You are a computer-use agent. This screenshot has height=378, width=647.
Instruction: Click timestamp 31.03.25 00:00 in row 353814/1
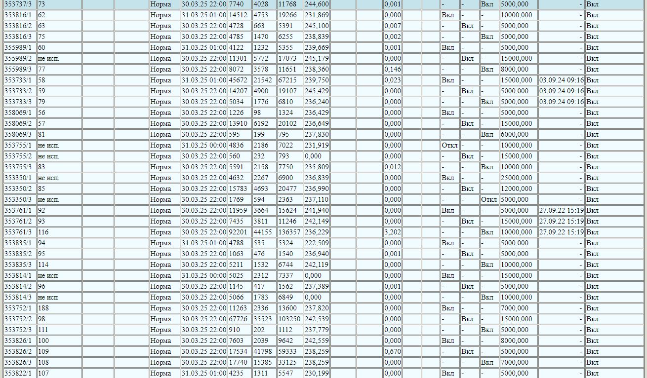click(203, 275)
